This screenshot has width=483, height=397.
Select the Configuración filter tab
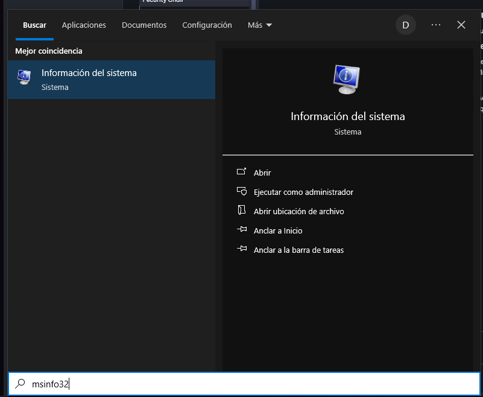click(207, 25)
